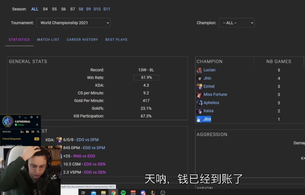The image size is (305, 195).
Task: Open Mail app from taskbar
Action: click(94, 193)
